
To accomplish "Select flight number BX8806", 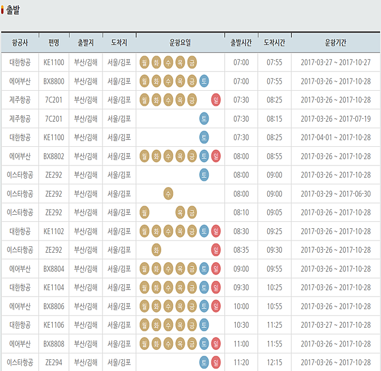I will [x=54, y=306].
